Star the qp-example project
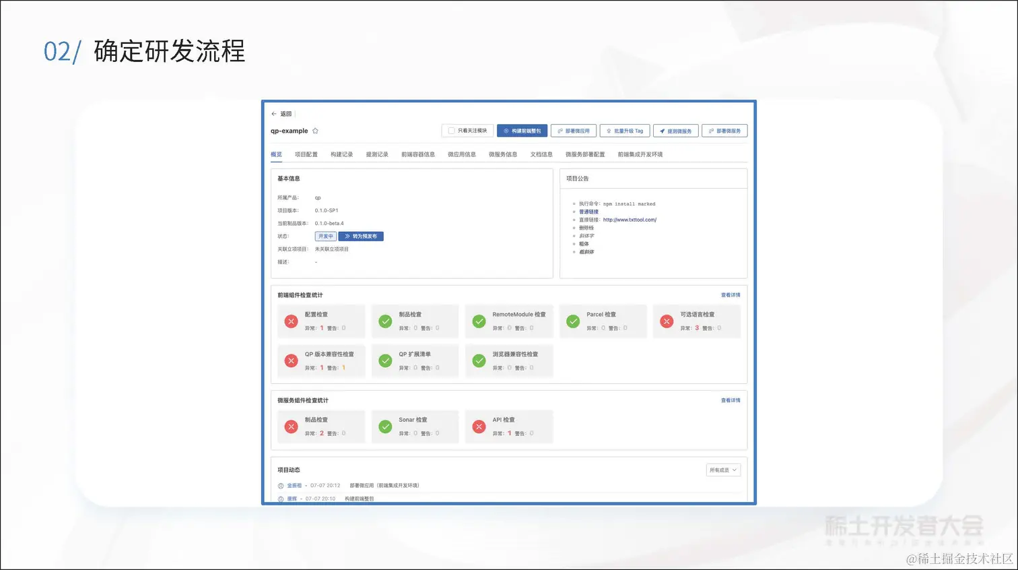 315,131
